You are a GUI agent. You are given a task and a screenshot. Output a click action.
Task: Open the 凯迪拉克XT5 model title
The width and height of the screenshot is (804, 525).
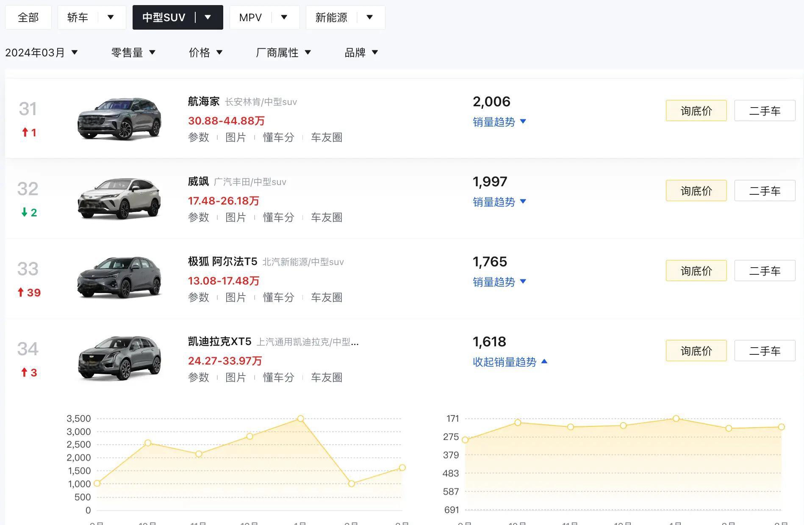pos(220,342)
